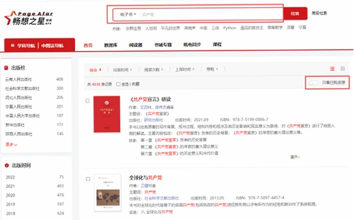Open 高级检索 advanced search link
354x220 pixels.
pos(320,13)
